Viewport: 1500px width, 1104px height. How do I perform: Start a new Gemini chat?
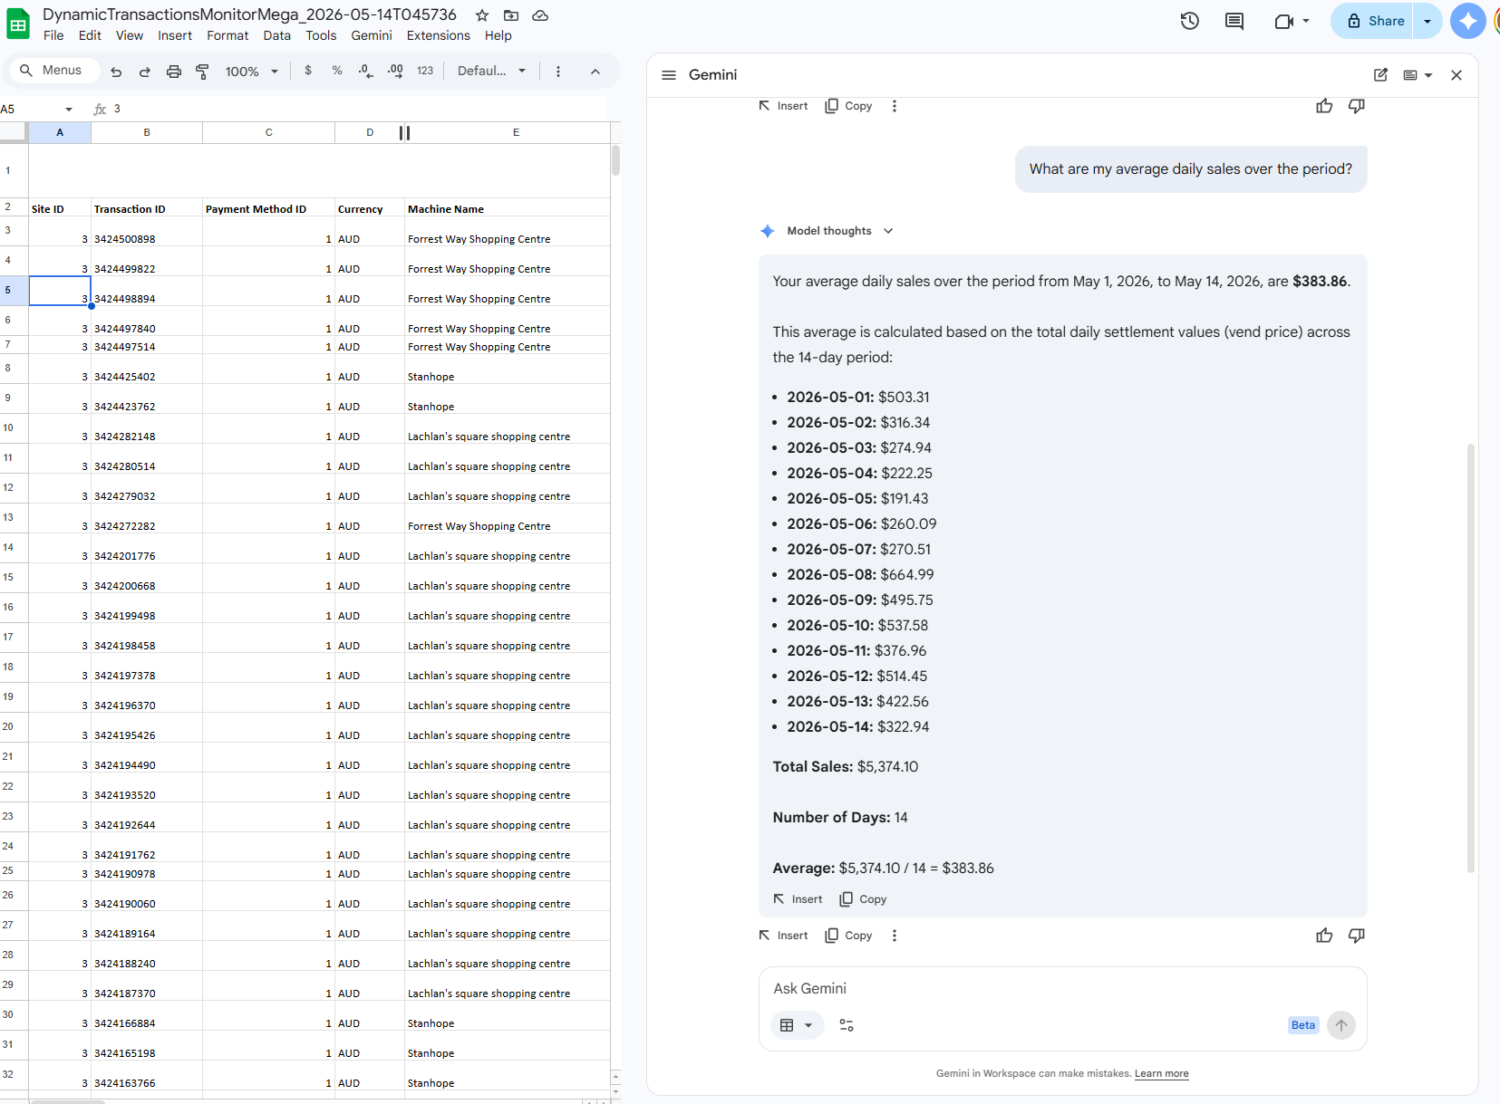1380,75
